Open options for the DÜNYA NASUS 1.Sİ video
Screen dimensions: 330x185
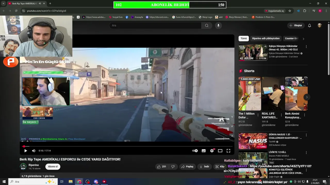pos(306,135)
